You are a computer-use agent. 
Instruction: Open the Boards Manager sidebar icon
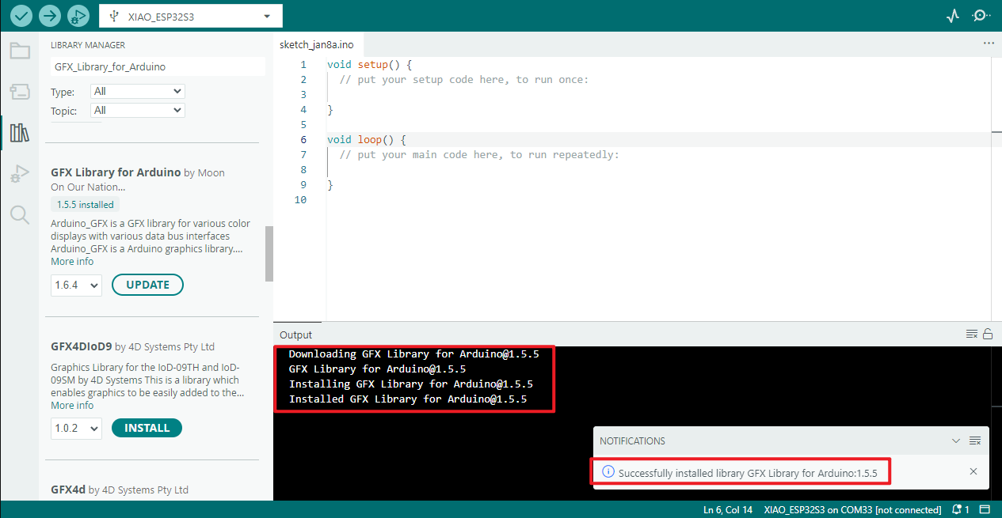point(20,92)
